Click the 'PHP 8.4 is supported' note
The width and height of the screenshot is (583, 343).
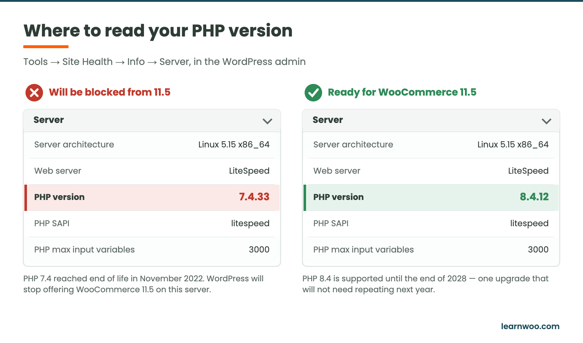coord(425,284)
